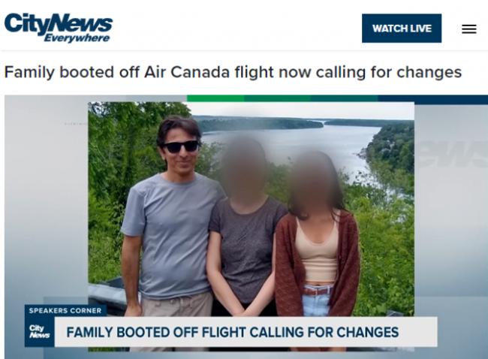Click the small City News logo in banner

(39, 332)
